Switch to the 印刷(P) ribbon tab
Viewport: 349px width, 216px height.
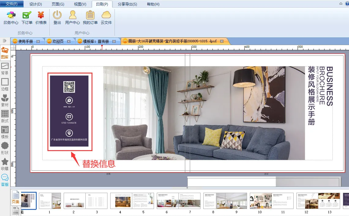coord(102,4)
